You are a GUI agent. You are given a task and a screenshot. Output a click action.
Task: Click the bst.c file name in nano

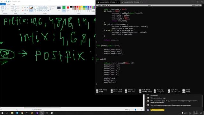[x=150, y=5]
